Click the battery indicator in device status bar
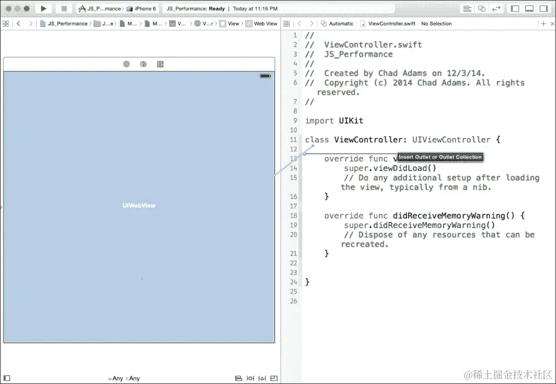This screenshot has width=556, height=384. pos(265,76)
